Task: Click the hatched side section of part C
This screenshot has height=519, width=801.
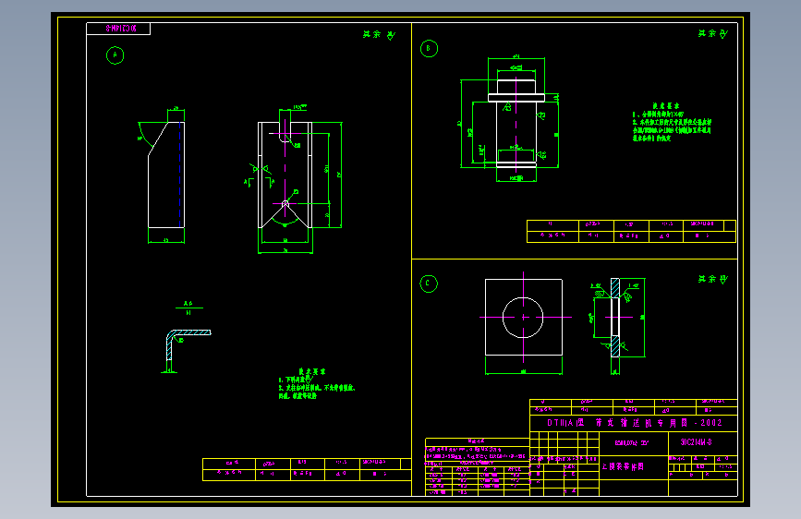Action: point(615,318)
